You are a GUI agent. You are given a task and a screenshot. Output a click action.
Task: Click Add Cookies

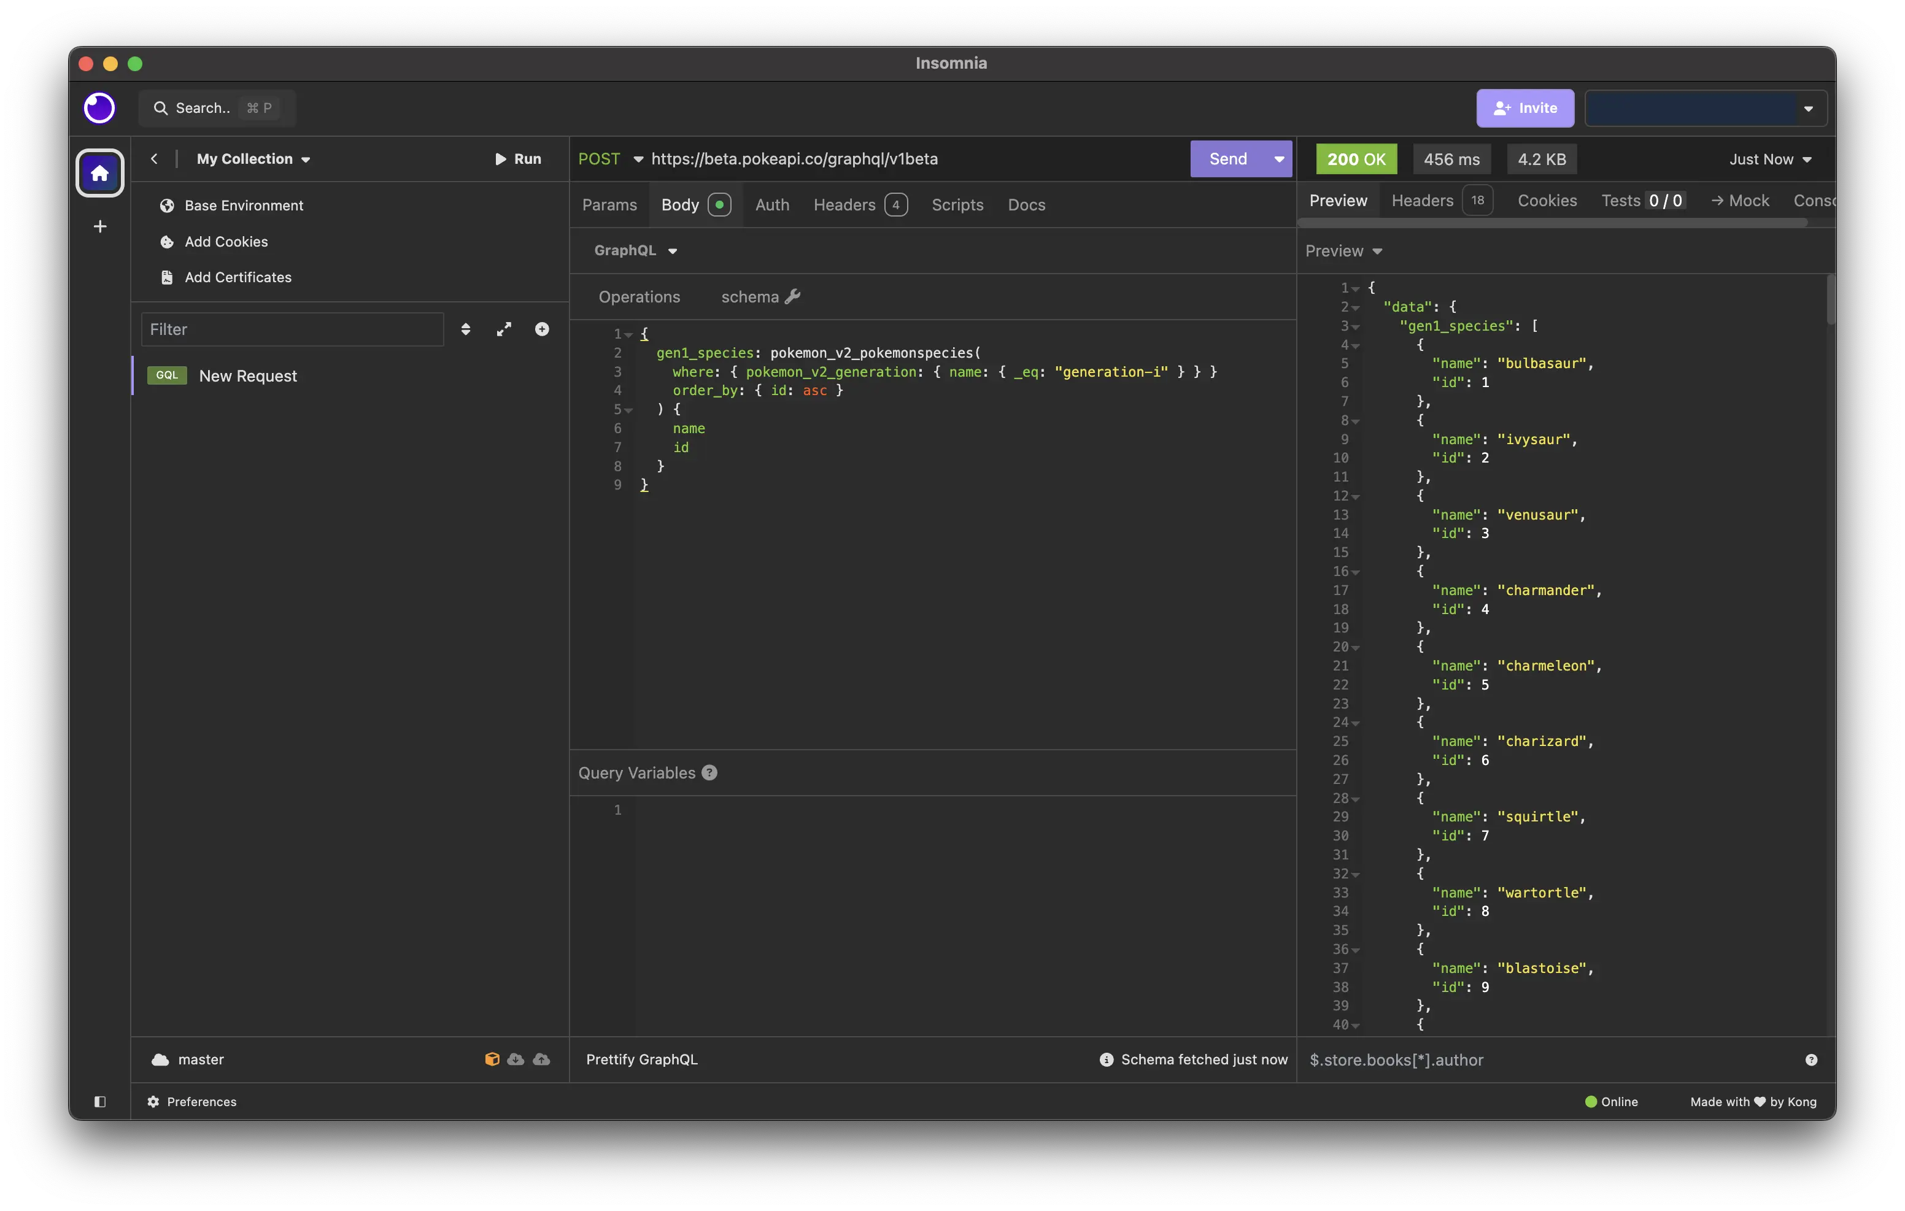(214, 242)
